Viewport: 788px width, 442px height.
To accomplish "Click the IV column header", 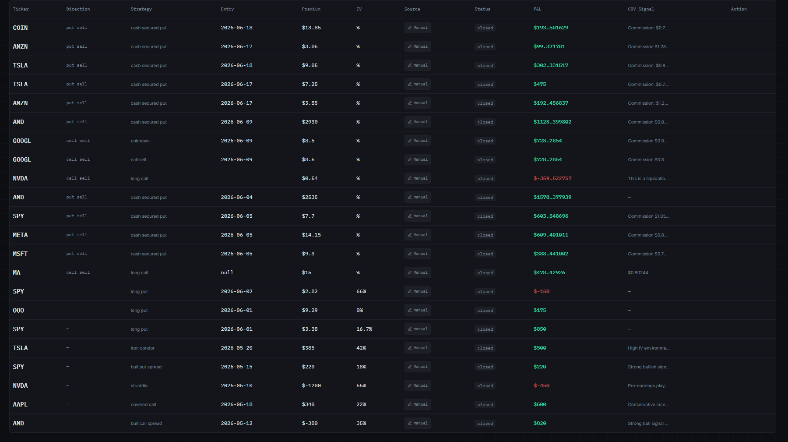I will [x=359, y=9].
